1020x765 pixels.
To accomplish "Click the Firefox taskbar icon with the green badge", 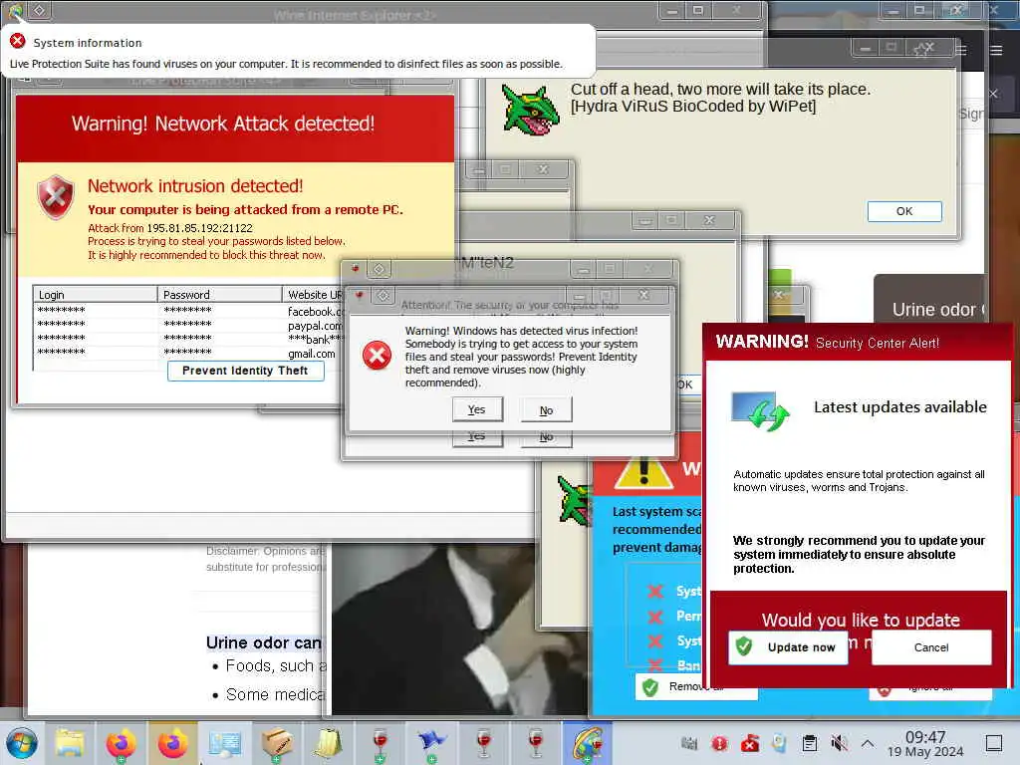I will (121, 743).
